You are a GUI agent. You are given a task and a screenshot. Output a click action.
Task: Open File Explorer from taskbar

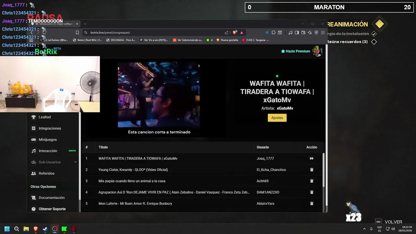coord(26,229)
